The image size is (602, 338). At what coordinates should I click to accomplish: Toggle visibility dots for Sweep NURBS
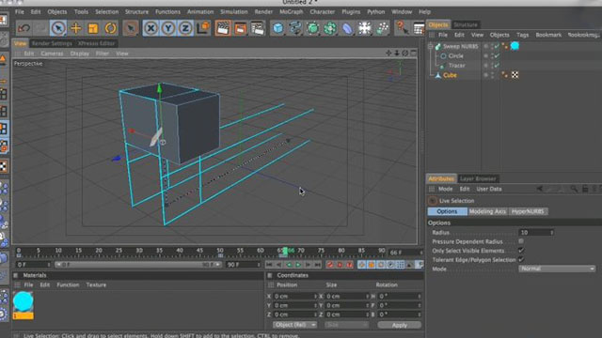coord(492,46)
